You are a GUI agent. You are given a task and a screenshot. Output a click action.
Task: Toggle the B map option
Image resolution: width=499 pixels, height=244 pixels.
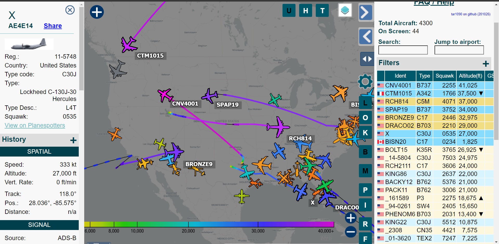[365, 152]
